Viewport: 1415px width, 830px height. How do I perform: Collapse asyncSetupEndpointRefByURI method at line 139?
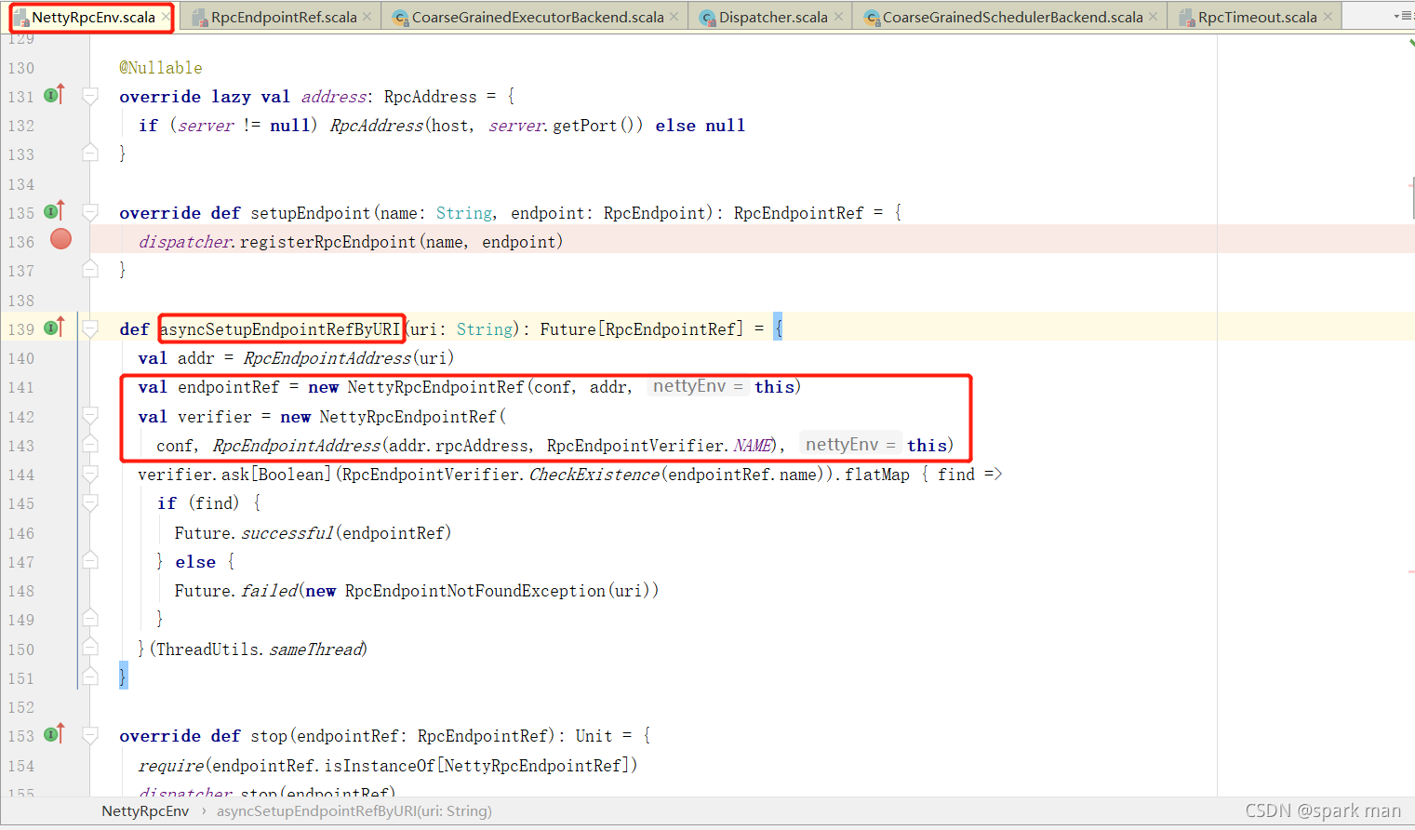90,328
